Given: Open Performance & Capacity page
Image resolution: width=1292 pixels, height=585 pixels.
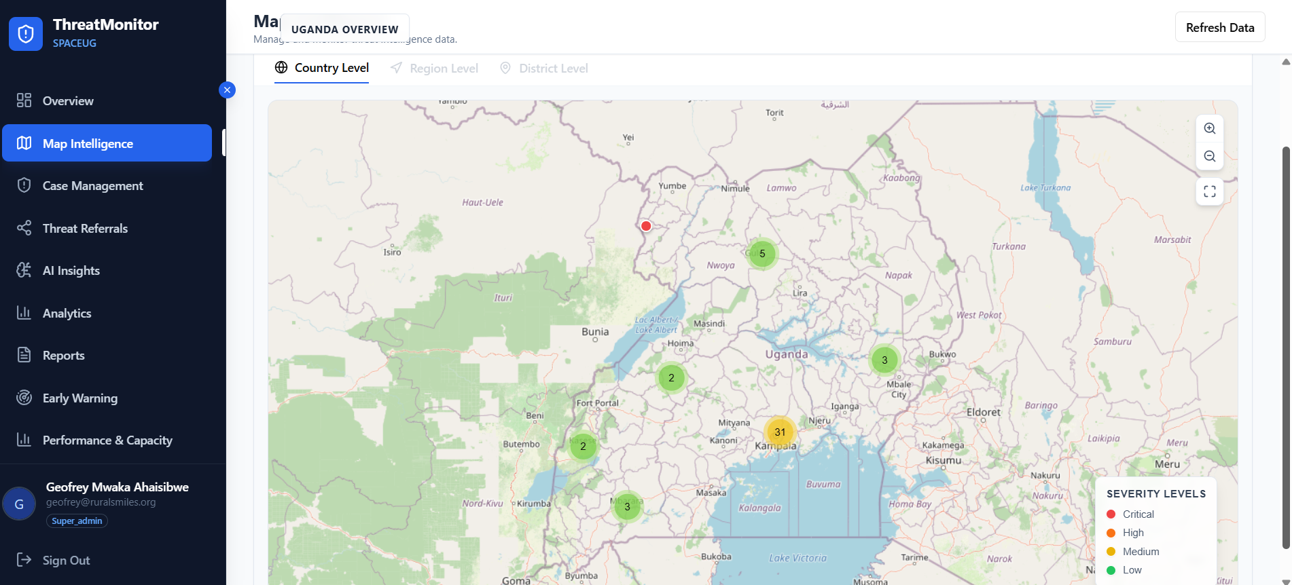Looking at the screenshot, I should (x=107, y=440).
